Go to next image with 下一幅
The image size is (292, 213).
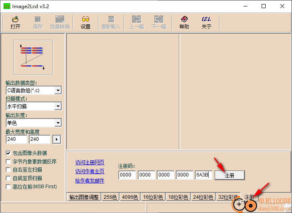point(159,22)
